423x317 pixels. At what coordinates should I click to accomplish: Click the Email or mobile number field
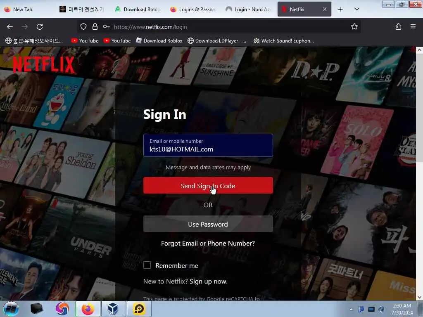tap(208, 145)
